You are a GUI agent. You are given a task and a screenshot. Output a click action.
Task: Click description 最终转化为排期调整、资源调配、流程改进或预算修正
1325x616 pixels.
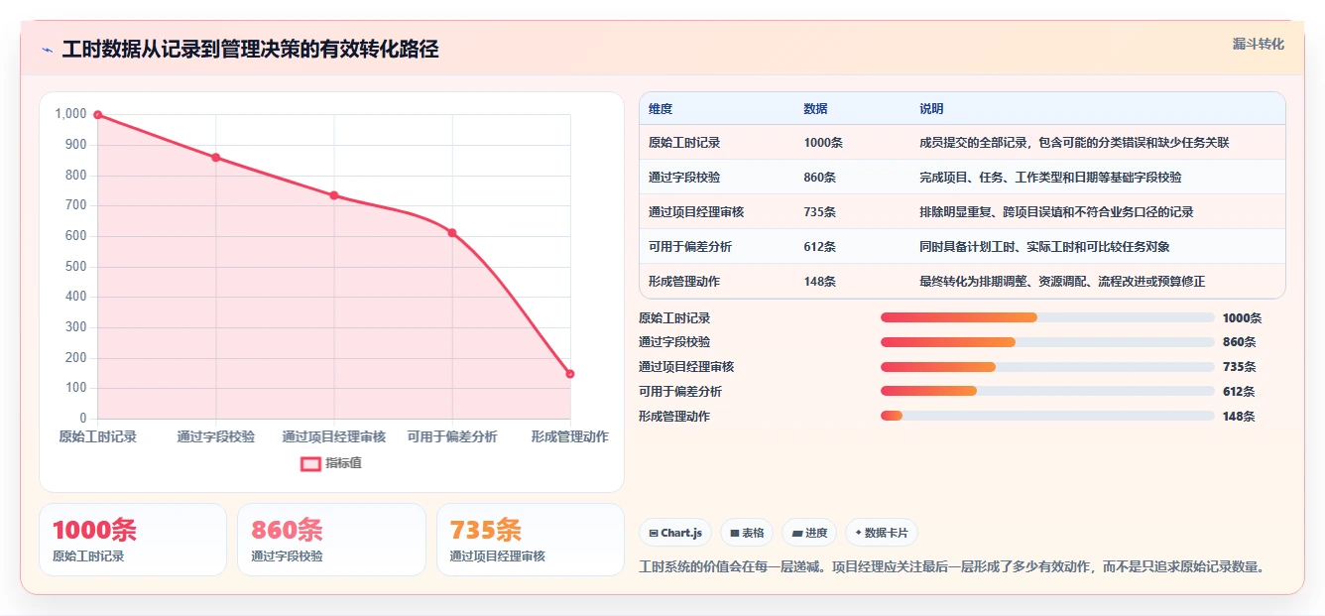pos(1062,282)
